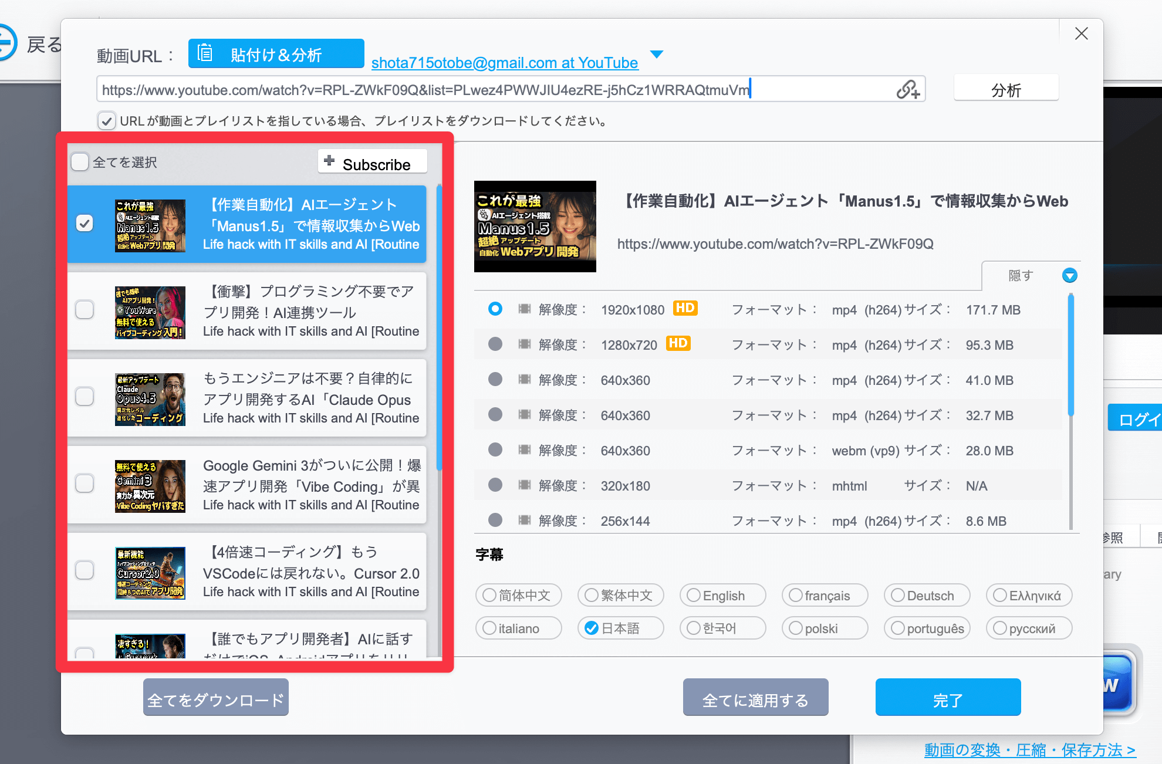
Task: Collapse the format list with 隠す arrow
Action: [x=1069, y=275]
